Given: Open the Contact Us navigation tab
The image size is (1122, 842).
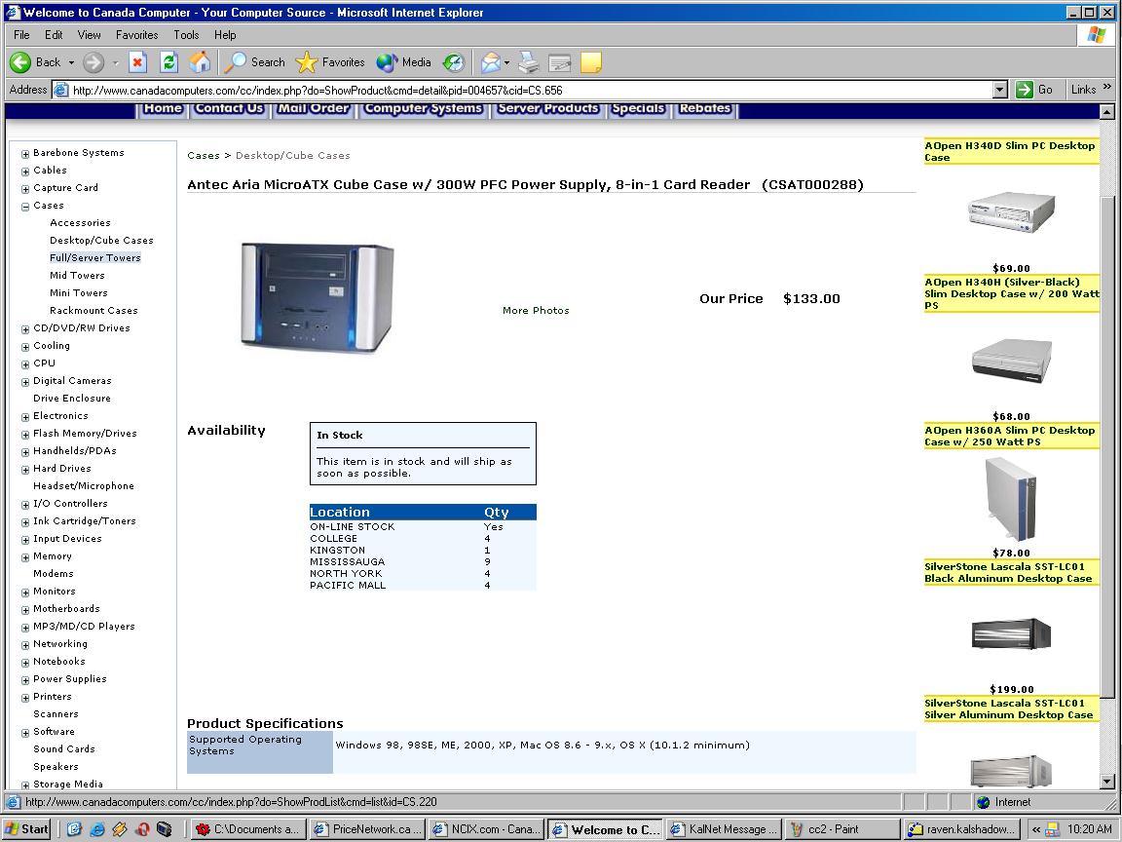Looking at the screenshot, I should [230, 109].
